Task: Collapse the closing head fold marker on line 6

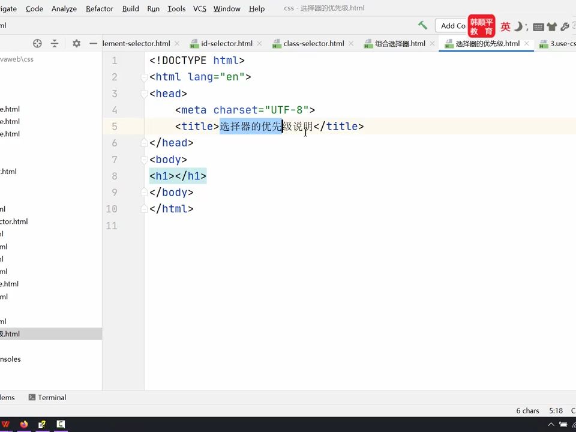Action: click(x=144, y=143)
